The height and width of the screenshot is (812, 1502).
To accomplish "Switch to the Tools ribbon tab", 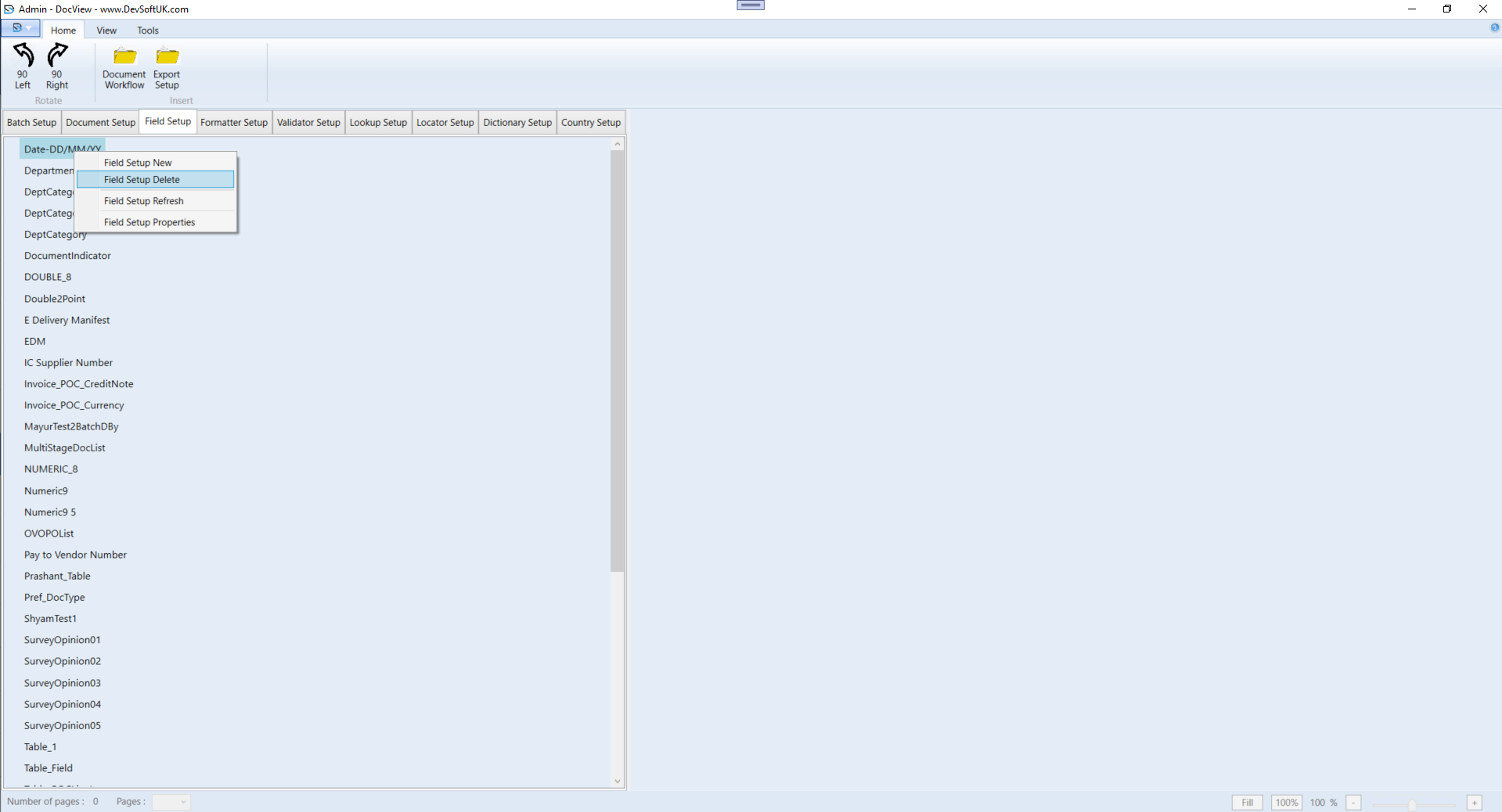I will pyautogui.click(x=148, y=31).
